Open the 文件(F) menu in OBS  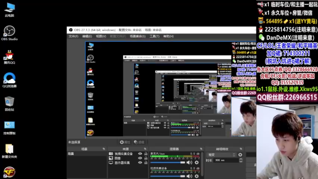point(74,36)
